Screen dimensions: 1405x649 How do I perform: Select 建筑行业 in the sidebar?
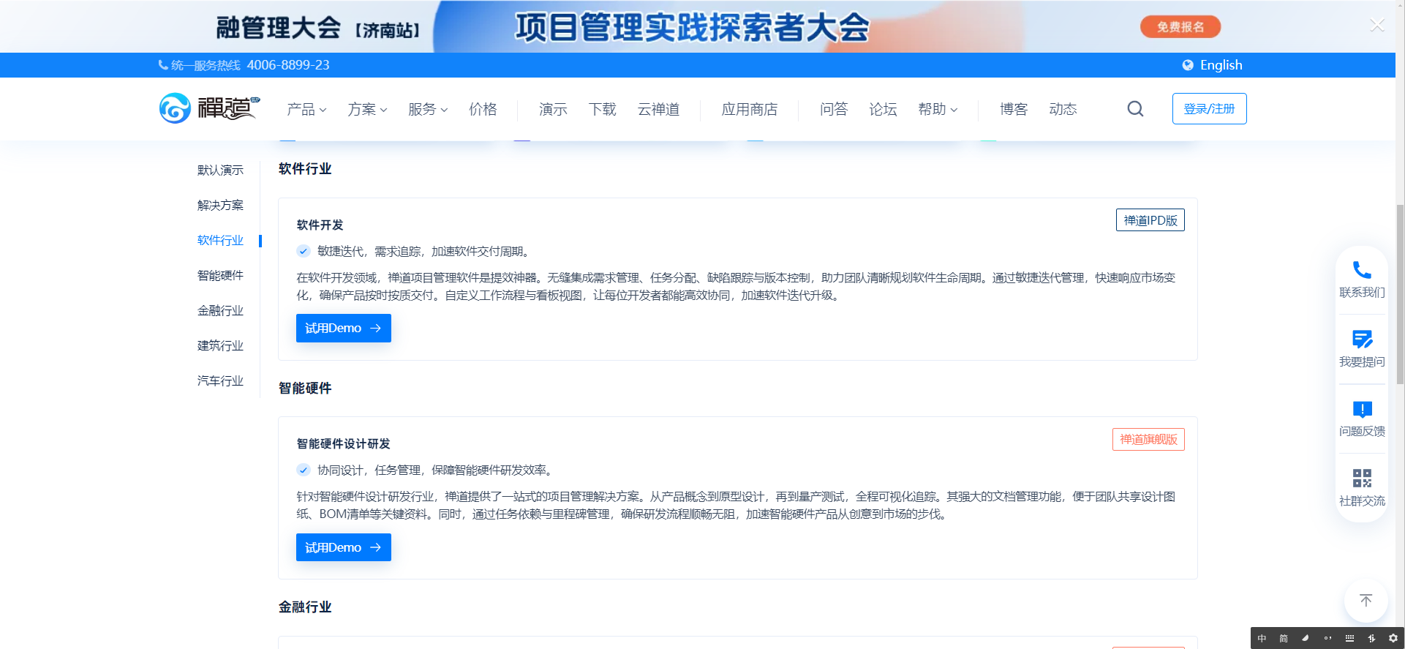220,345
